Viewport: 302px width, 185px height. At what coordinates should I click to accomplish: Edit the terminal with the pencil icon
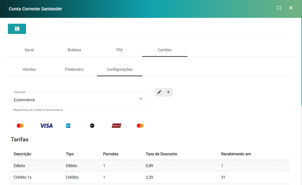point(159,92)
